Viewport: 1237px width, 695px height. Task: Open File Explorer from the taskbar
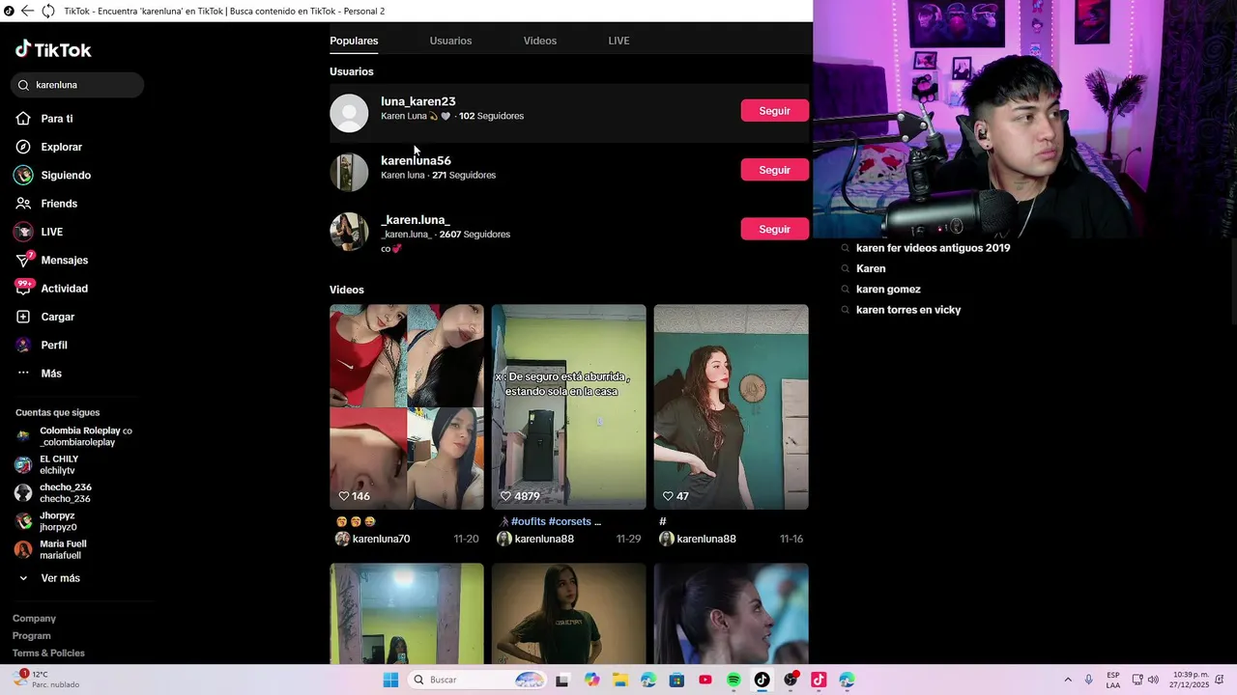pyautogui.click(x=620, y=680)
